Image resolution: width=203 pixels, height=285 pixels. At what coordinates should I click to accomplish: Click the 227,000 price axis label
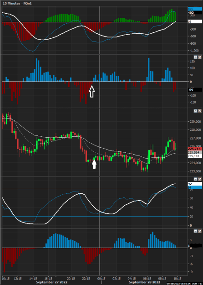195,138
